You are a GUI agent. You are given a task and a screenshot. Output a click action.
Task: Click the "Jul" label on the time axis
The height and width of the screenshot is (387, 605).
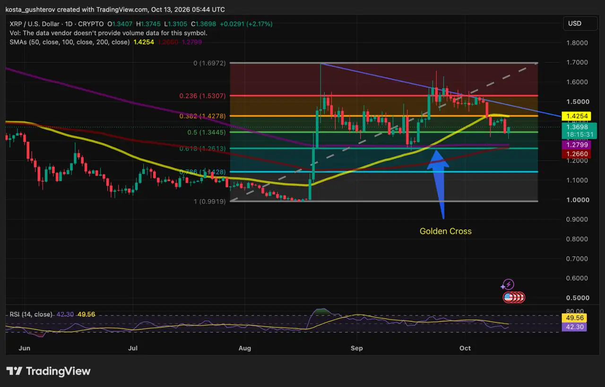click(x=133, y=348)
